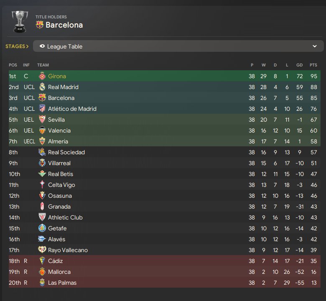The image size is (326, 301).
Task: Select the Valencia team name
Action: coord(59,130)
